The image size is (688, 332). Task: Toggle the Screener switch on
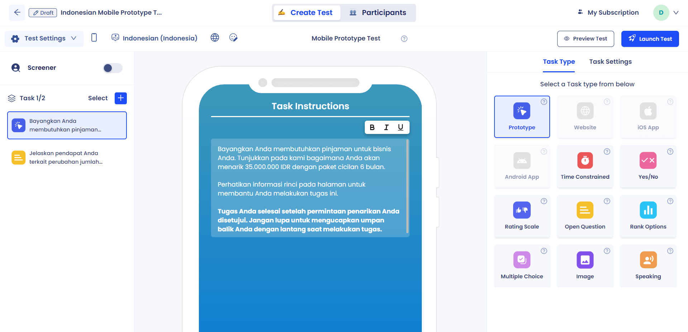tap(113, 68)
